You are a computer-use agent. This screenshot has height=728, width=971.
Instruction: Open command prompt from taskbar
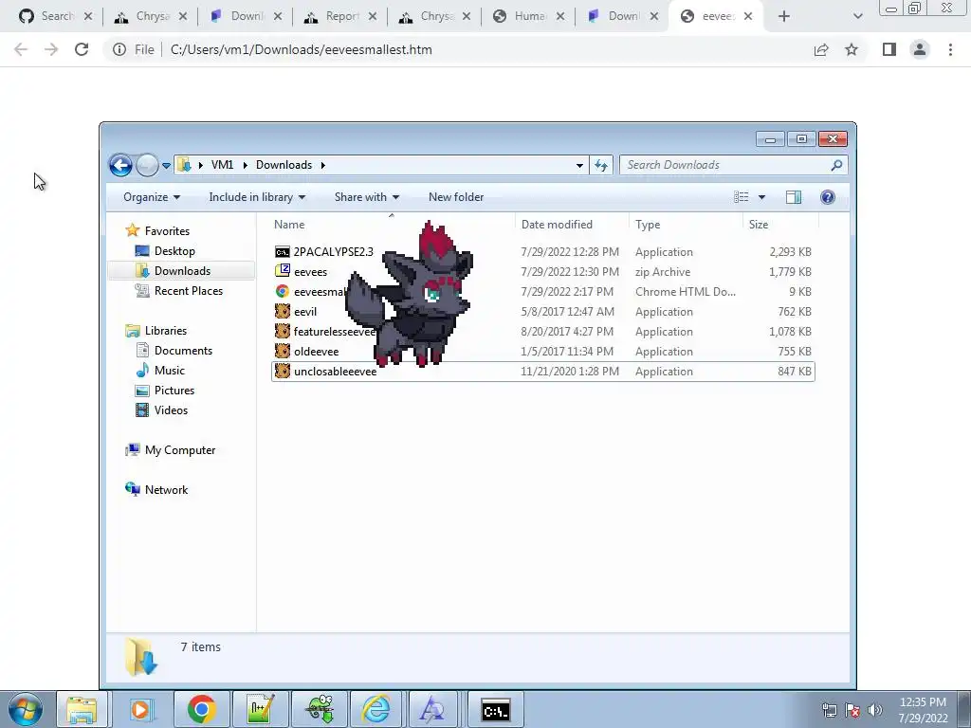(495, 709)
